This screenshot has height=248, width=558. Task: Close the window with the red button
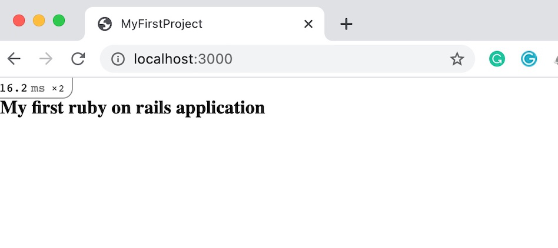coord(19,21)
